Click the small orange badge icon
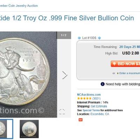The image size is (140, 140). [x=80, y=120]
